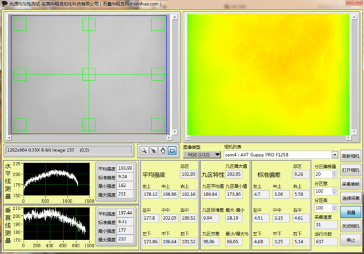
Task: Toggle the 连续采集 continuous capture button
Action: (351, 198)
